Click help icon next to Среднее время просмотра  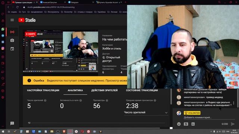155,100
